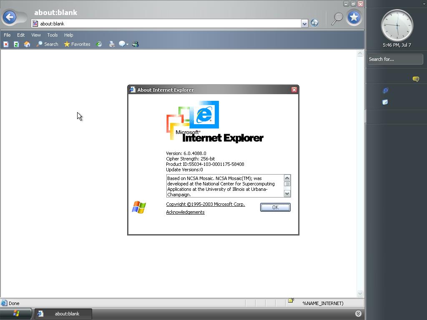Click the taskbar's round chevron at right
The height and width of the screenshot is (320, 427).
tap(358, 313)
